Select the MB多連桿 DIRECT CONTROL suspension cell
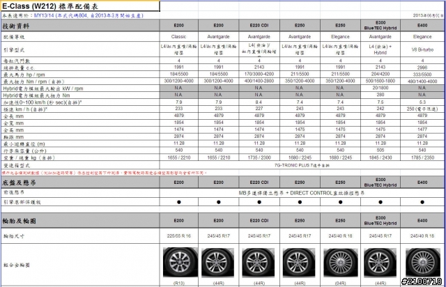 (302, 193)
